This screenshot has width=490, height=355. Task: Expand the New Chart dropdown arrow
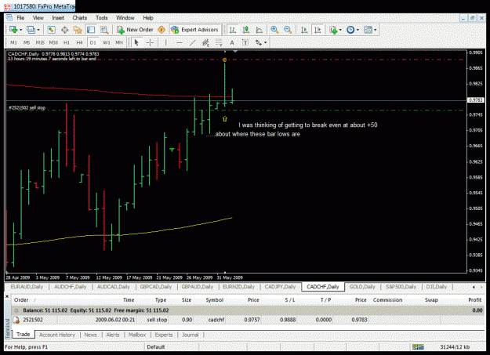coord(21,30)
